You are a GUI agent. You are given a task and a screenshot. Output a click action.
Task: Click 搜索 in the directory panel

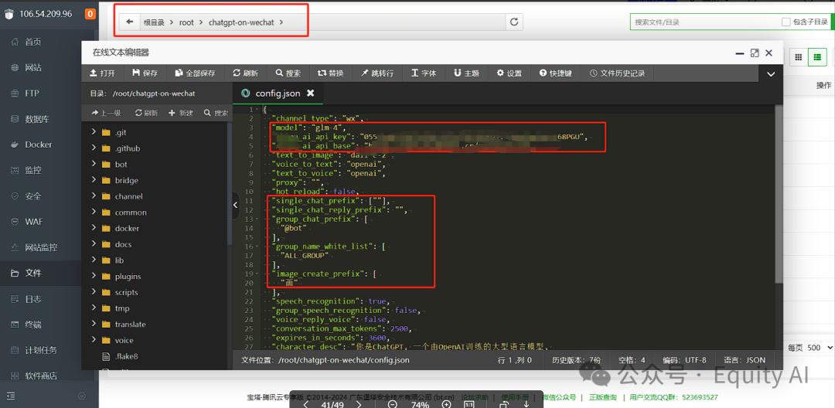tap(216, 113)
